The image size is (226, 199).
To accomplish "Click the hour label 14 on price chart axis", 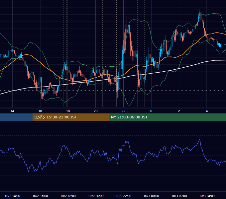I will click(x=12, y=111).
